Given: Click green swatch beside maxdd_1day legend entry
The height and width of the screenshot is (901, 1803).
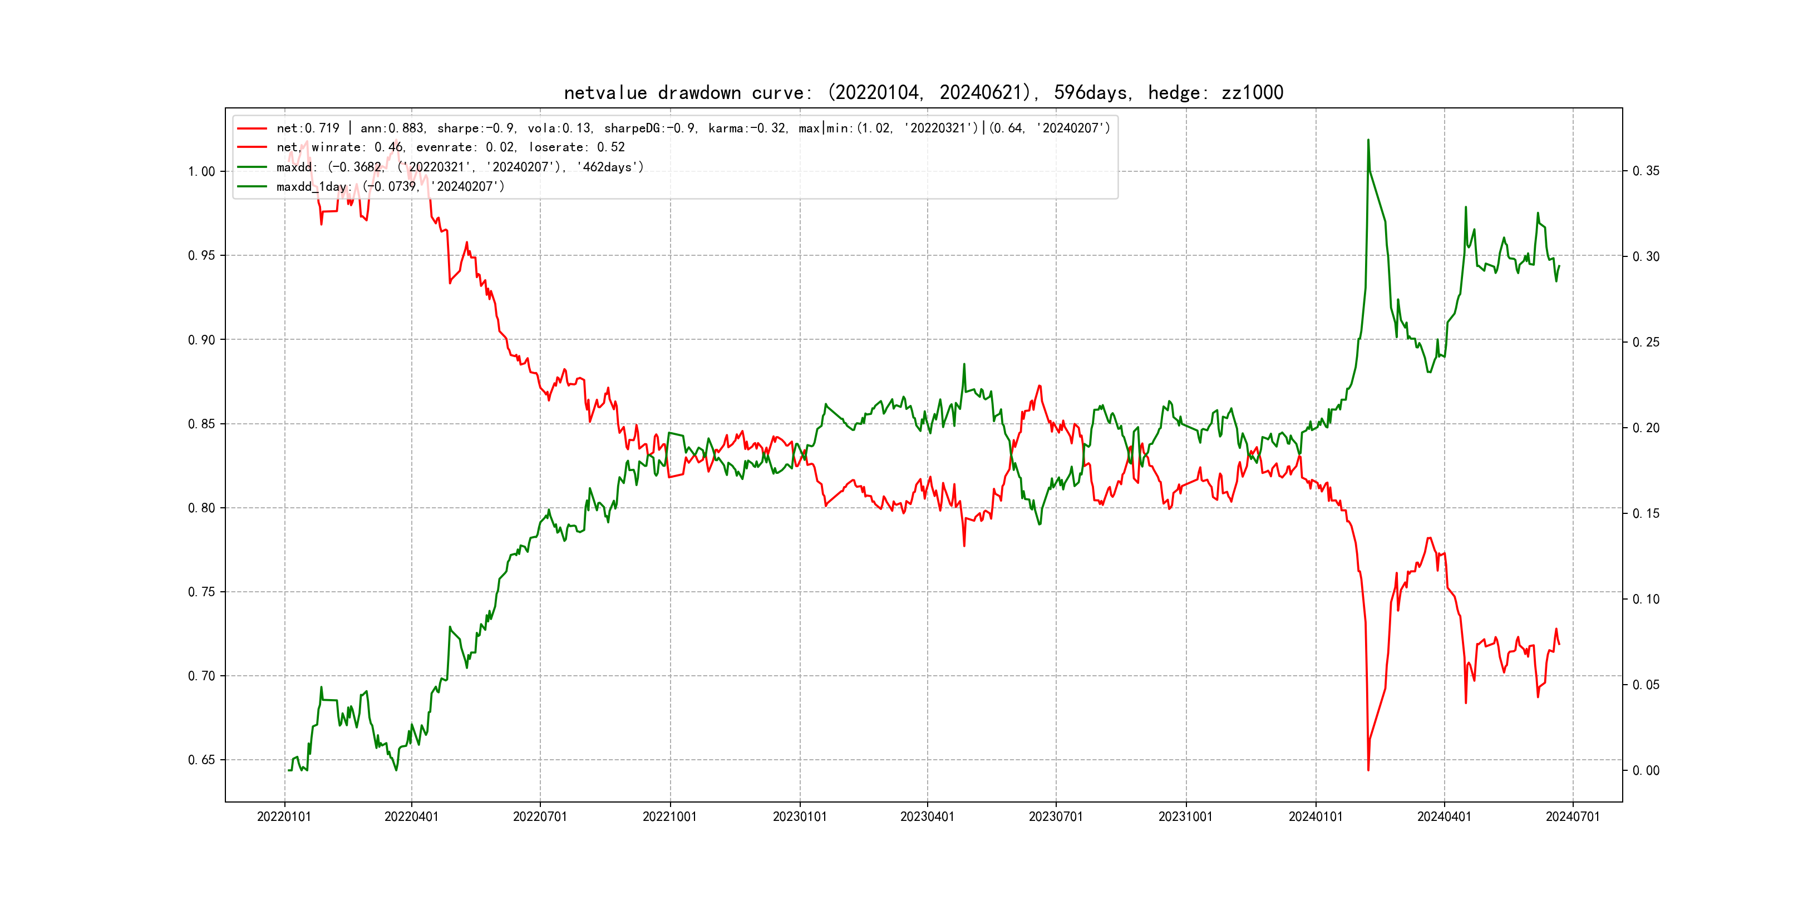Looking at the screenshot, I should pyautogui.click(x=252, y=187).
